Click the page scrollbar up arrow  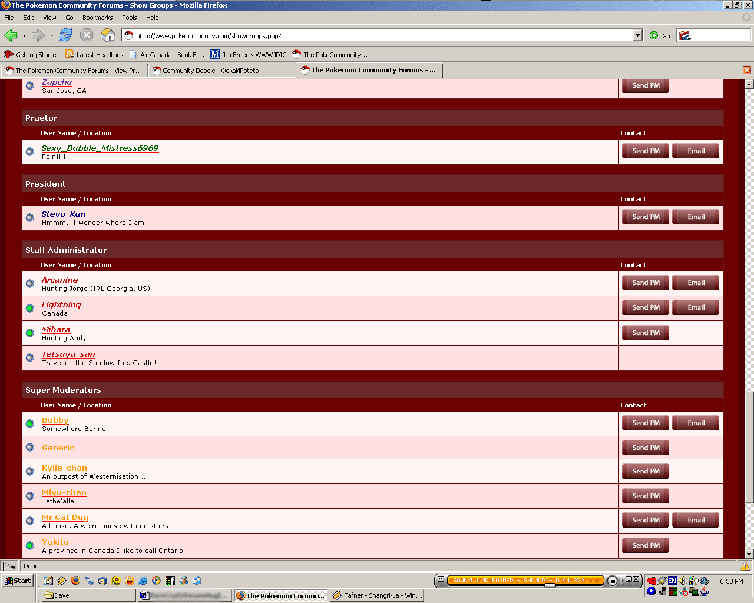(x=749, y=84)
